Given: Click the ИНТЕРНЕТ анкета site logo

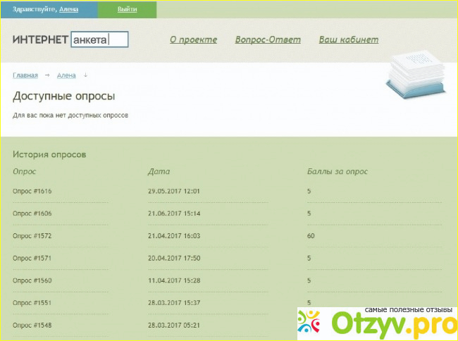Looking at the screenshot, I should point(70,39).
